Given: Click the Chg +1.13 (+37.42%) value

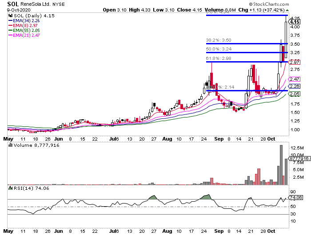Looking at the screenshot, I should (261, 10).
